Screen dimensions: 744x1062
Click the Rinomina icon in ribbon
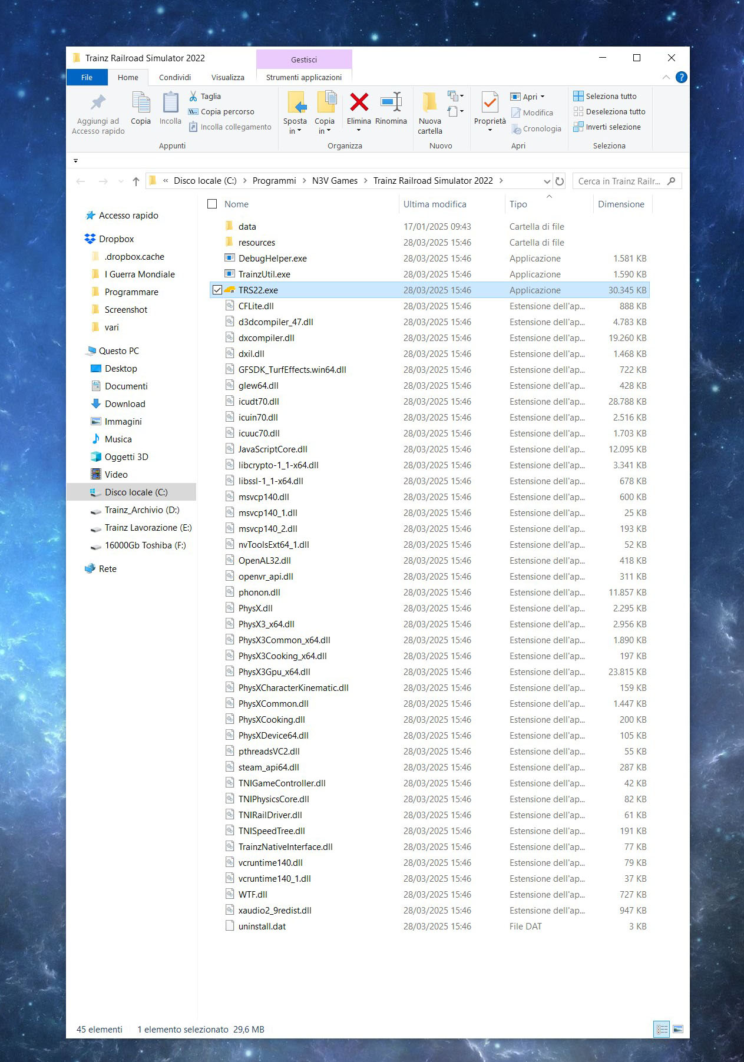pos(391,102)
